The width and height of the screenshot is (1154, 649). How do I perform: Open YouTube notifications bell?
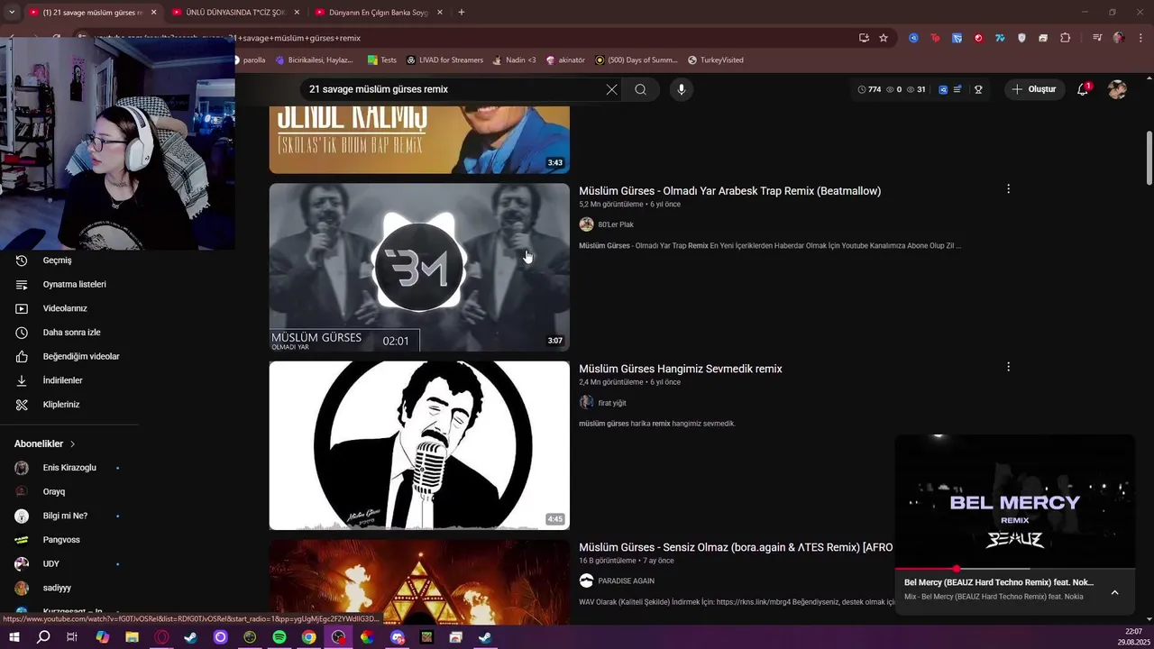[x=1083, y=89]
